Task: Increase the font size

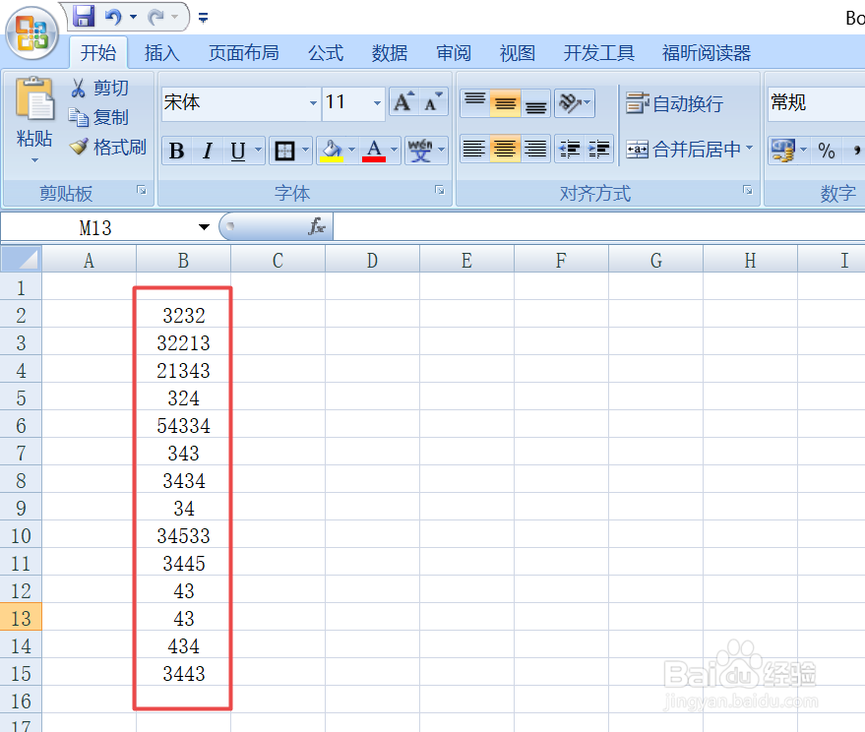Action: click(x=403, y=102)
